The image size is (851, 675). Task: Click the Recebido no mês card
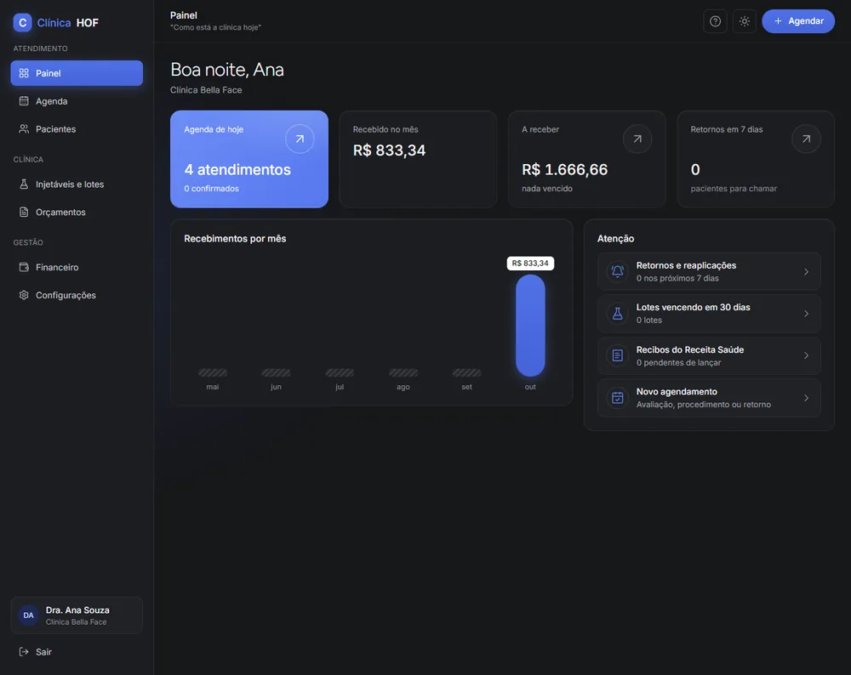tap(418, 159)
